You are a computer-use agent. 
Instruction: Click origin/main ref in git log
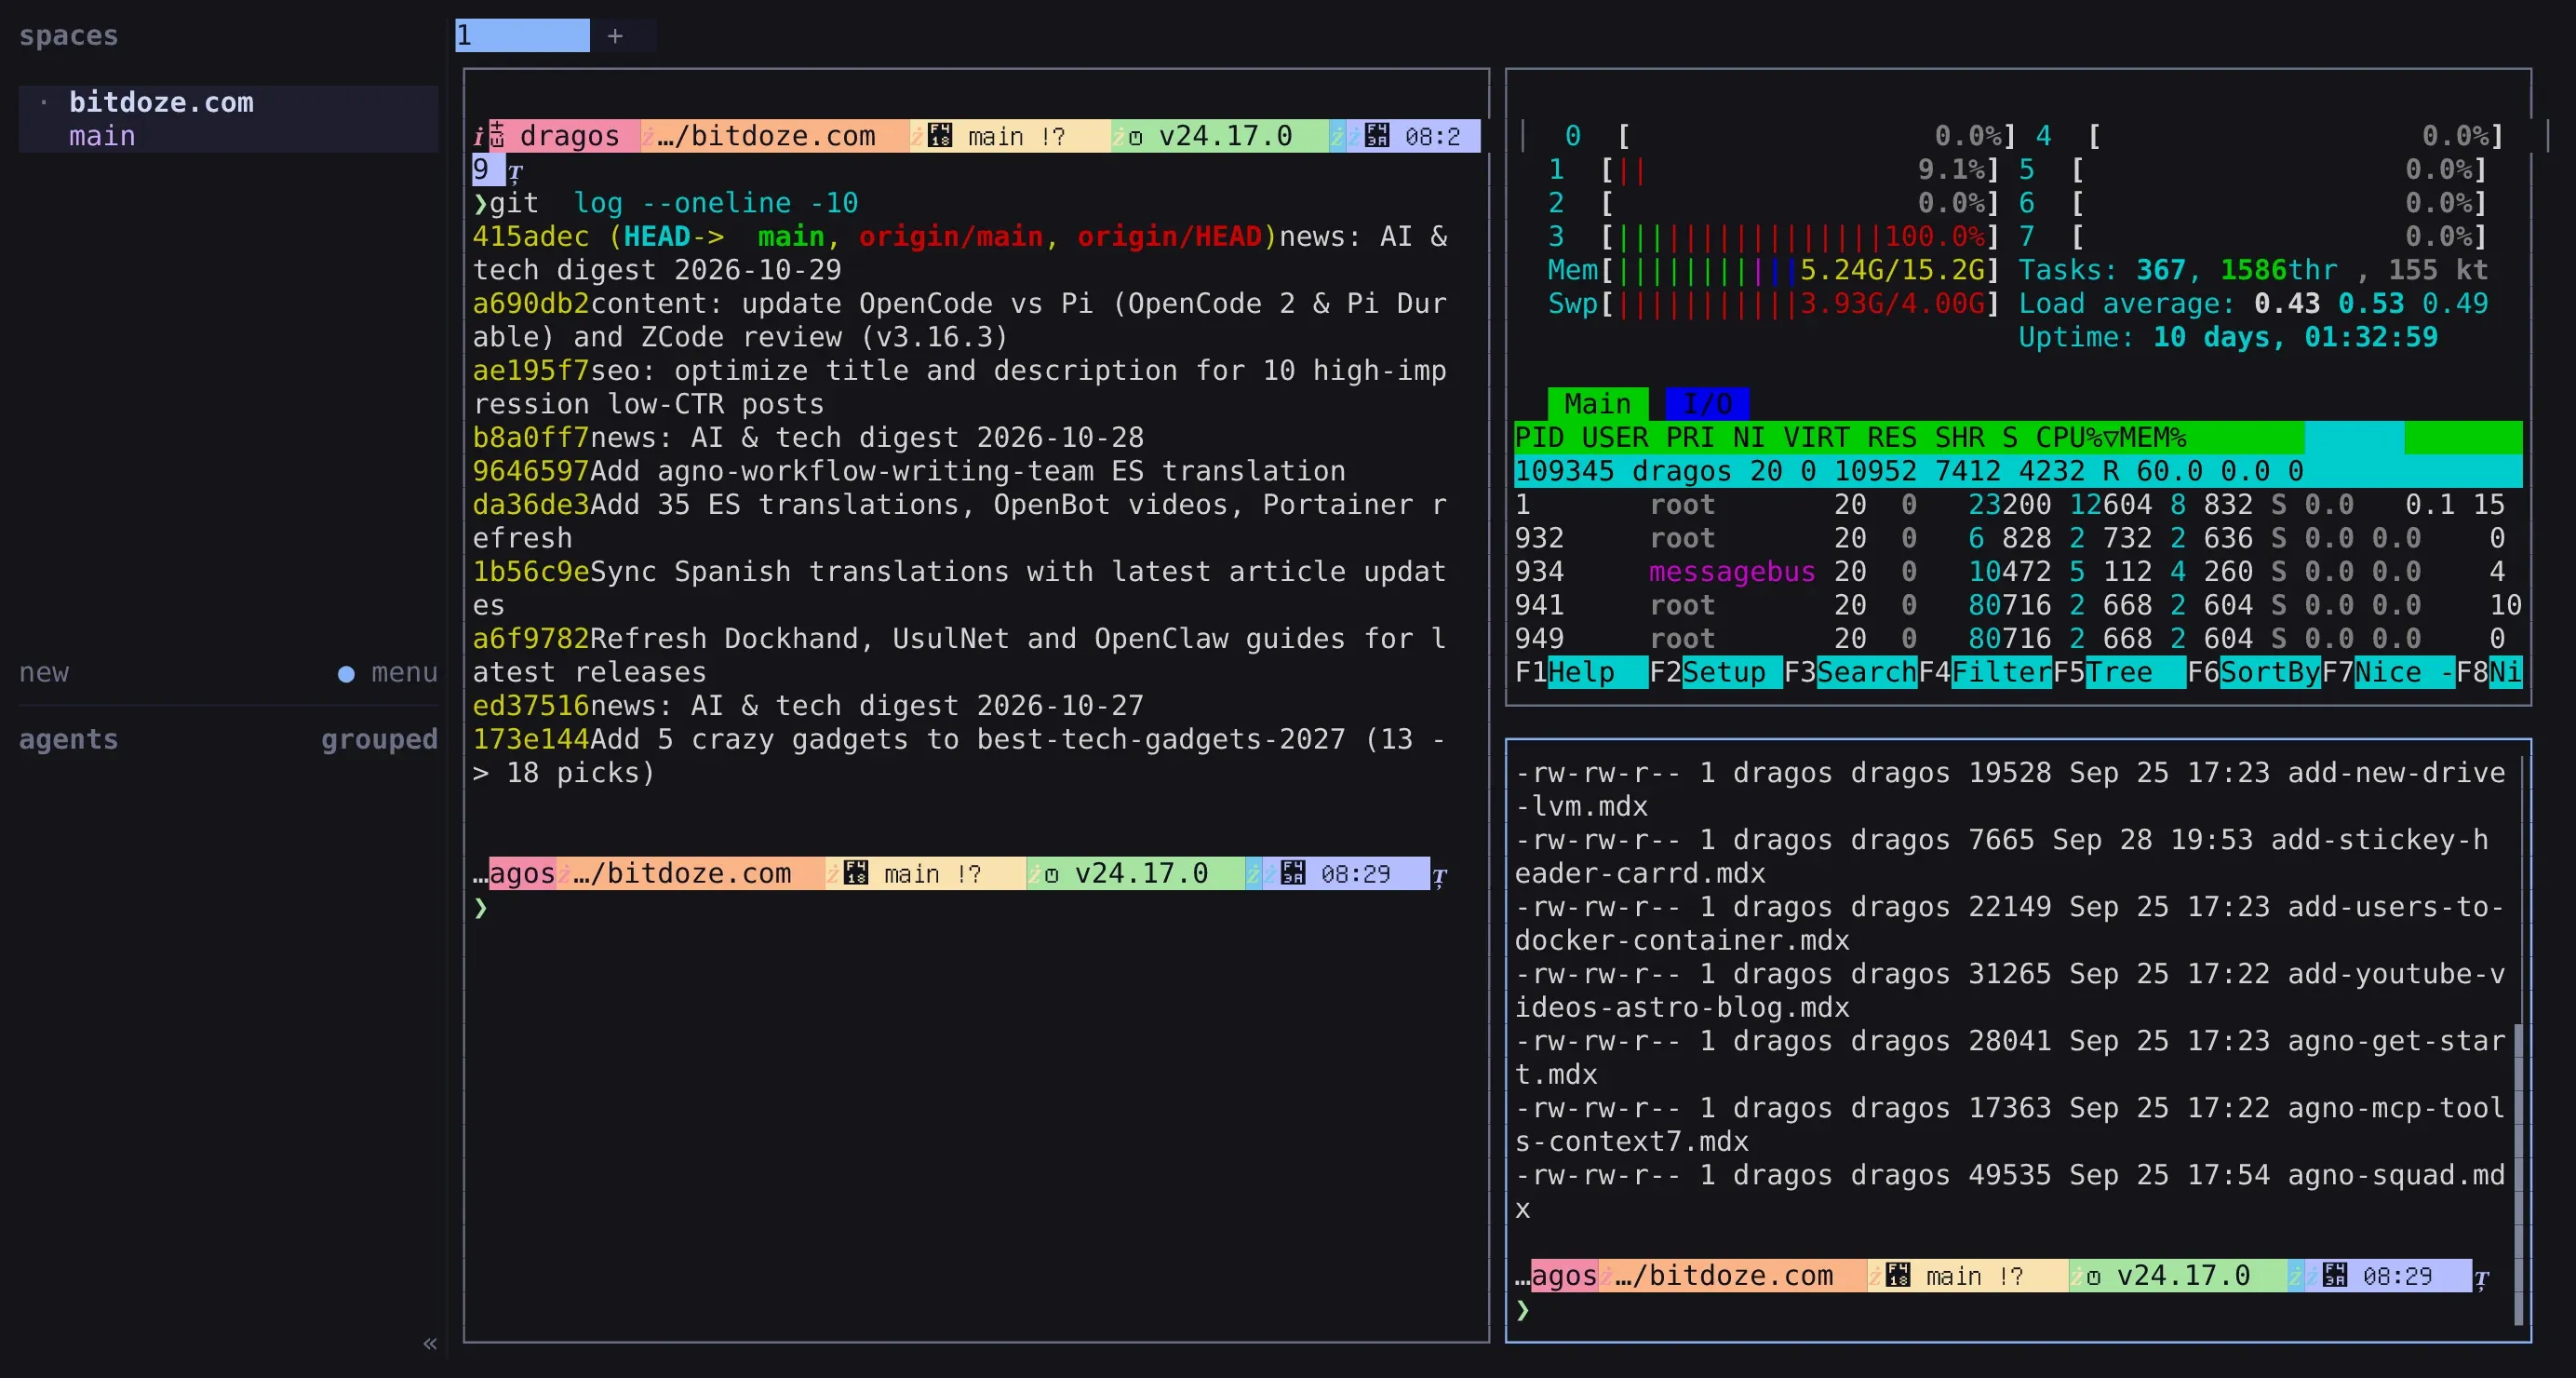[x=951, y=236]
